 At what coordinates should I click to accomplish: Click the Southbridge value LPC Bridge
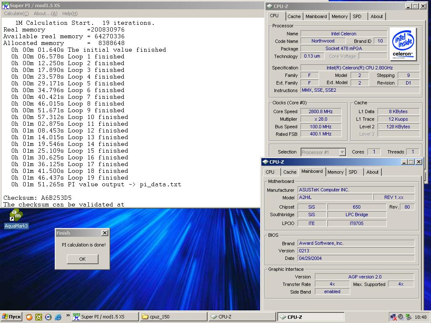[x=357, y=214]
